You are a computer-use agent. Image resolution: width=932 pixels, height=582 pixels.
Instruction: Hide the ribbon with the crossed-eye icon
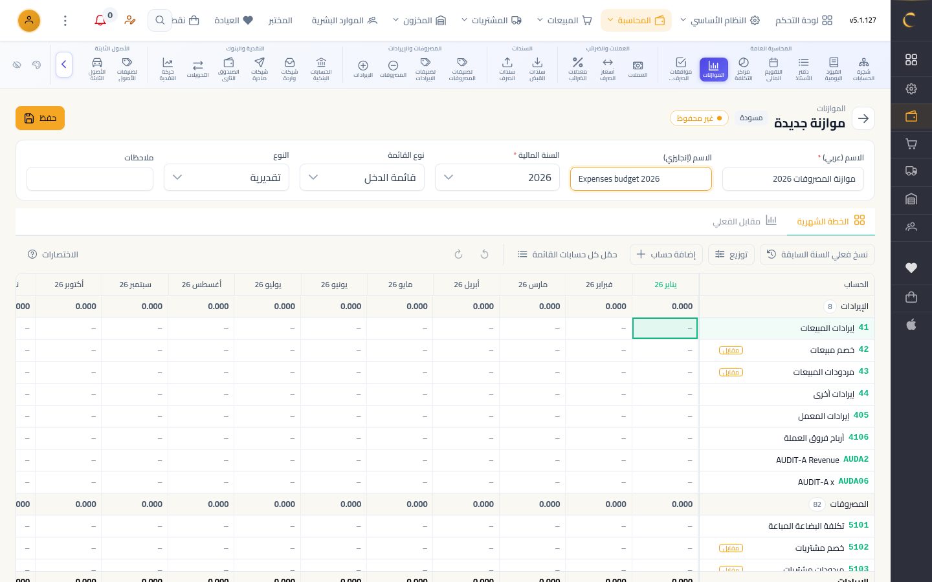[17, 65]
